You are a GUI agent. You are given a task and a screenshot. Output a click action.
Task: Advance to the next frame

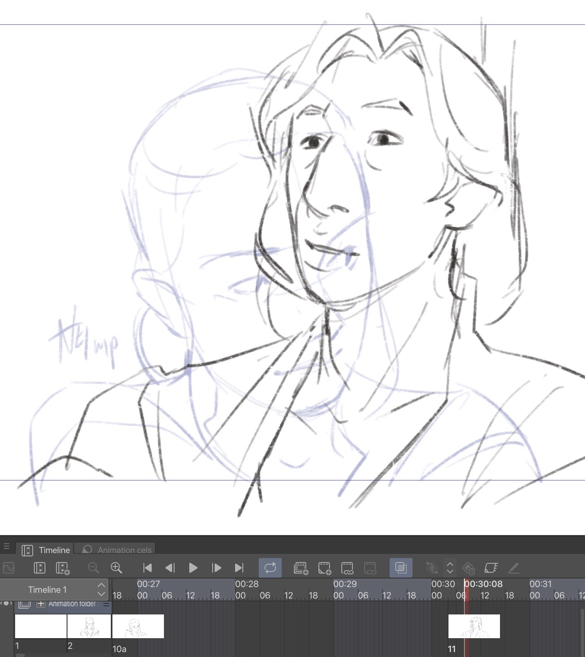pyautogui.click(x=216, y=568)
